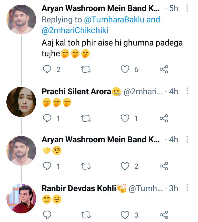Screen dimensions: 198x222
Task: Open more options on Aryan's 4h tweet
Action: pyautogui.click(x=187, y=139)
